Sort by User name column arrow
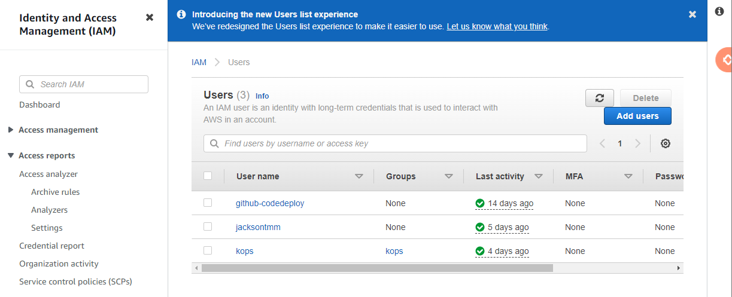The height and width of the screenshot is (297, 732). click(x=359, y=176)
